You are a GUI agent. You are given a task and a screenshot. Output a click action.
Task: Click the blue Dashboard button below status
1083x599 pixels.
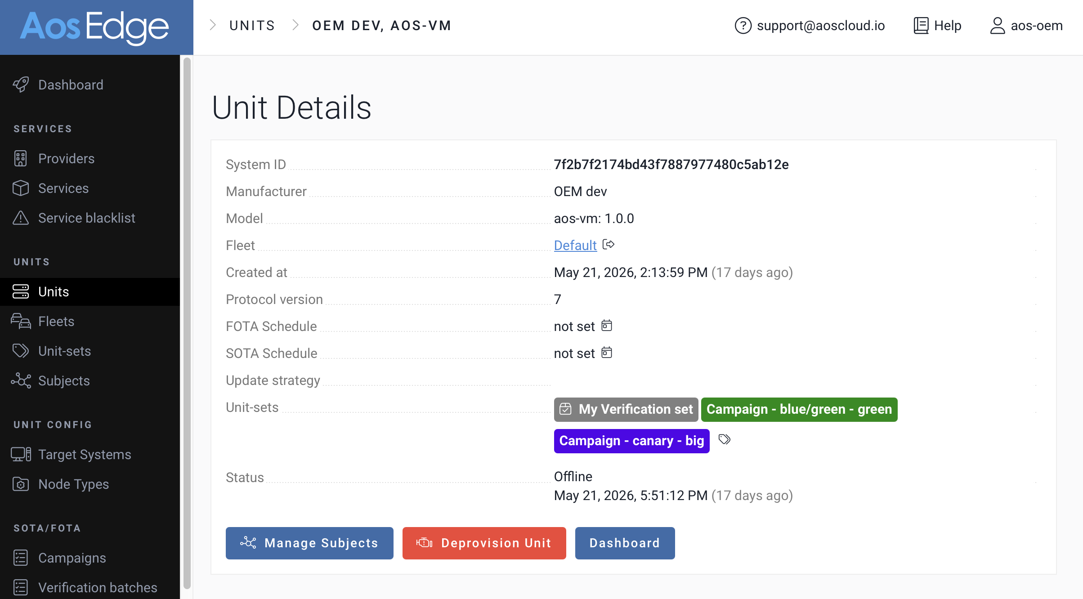625,543
